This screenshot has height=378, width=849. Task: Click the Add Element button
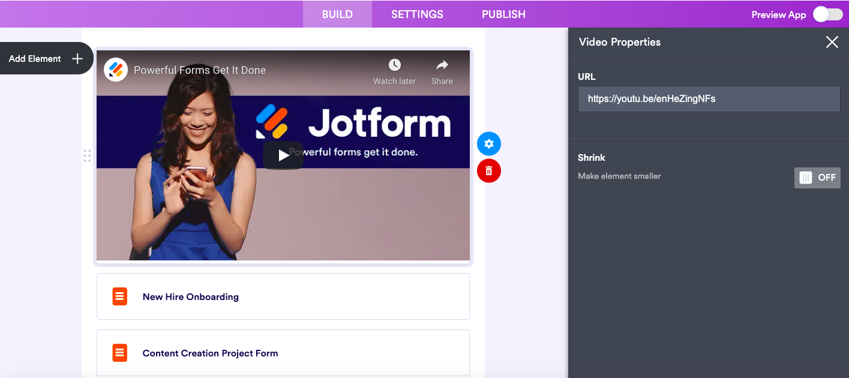[46, 58]
